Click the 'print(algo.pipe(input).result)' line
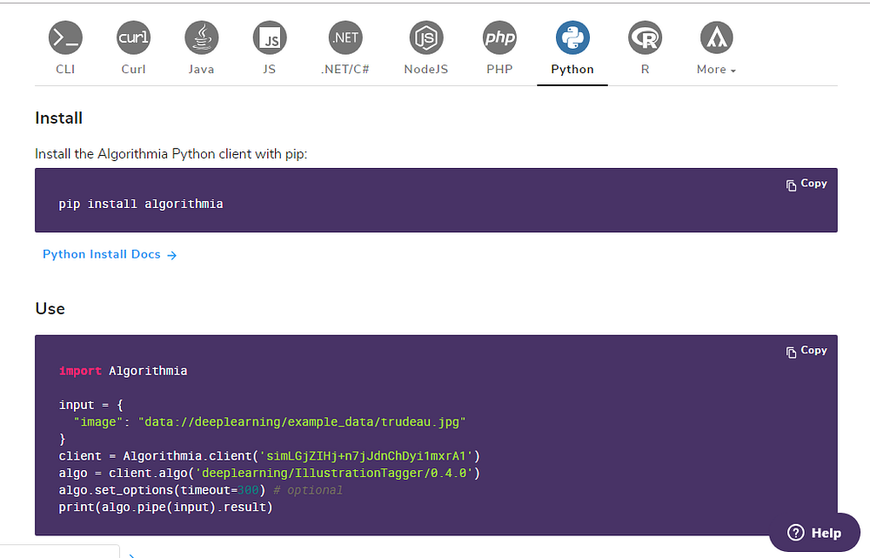Viewport: 870px width, 558px height. (x=166, y=508)
